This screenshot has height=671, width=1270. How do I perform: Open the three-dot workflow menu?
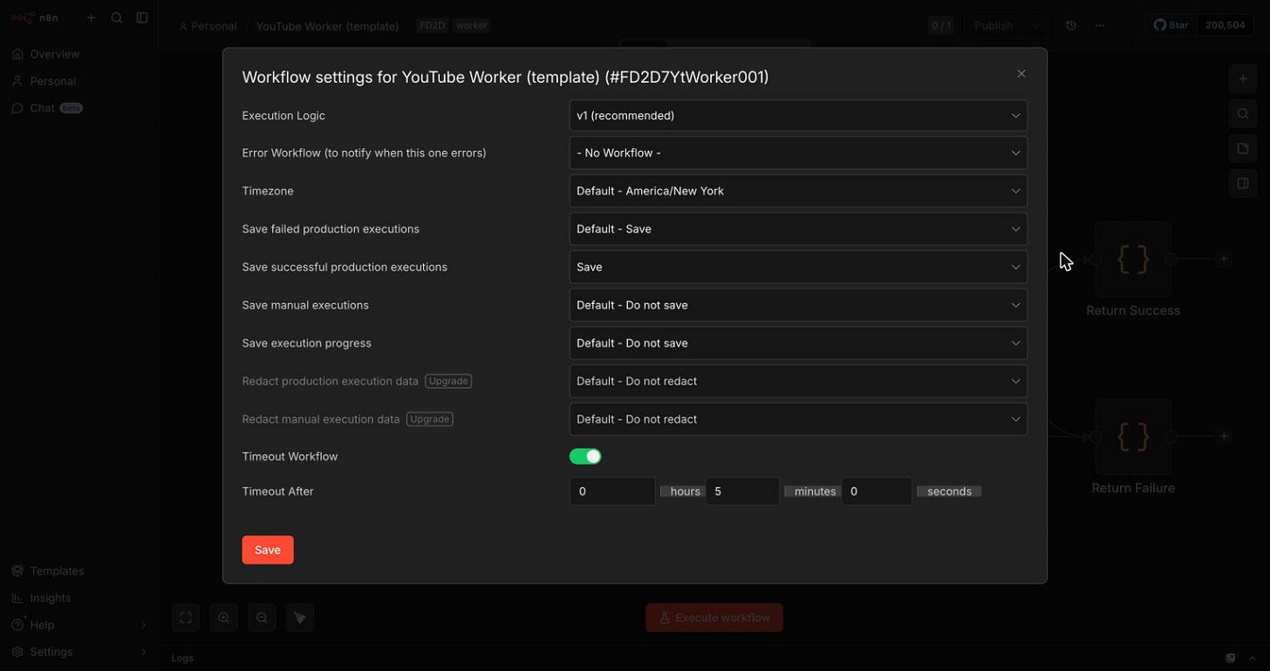point(1100,25)
